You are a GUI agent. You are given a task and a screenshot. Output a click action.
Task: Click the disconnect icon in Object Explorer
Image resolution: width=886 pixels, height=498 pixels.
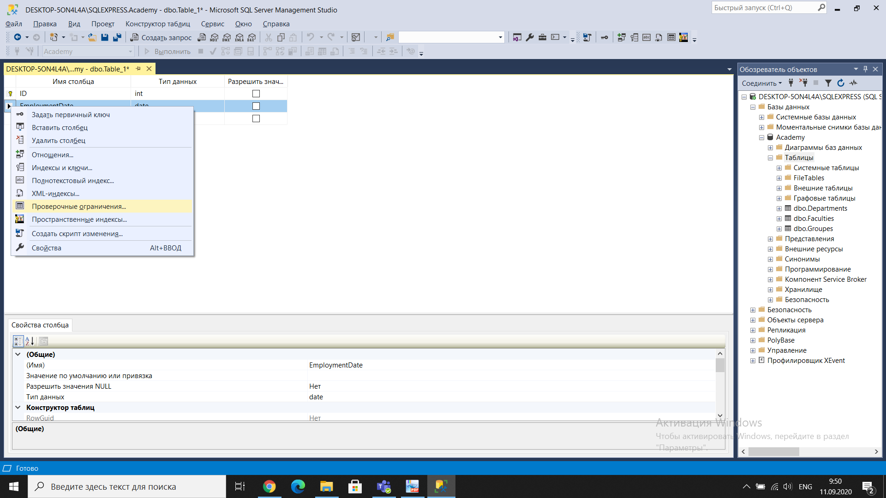pos(803,83)
